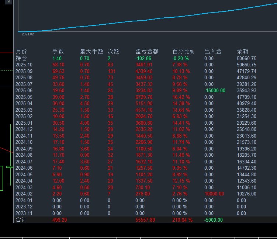
Task: Click profit amount 2266.90
Action: [x=144, y=142]
